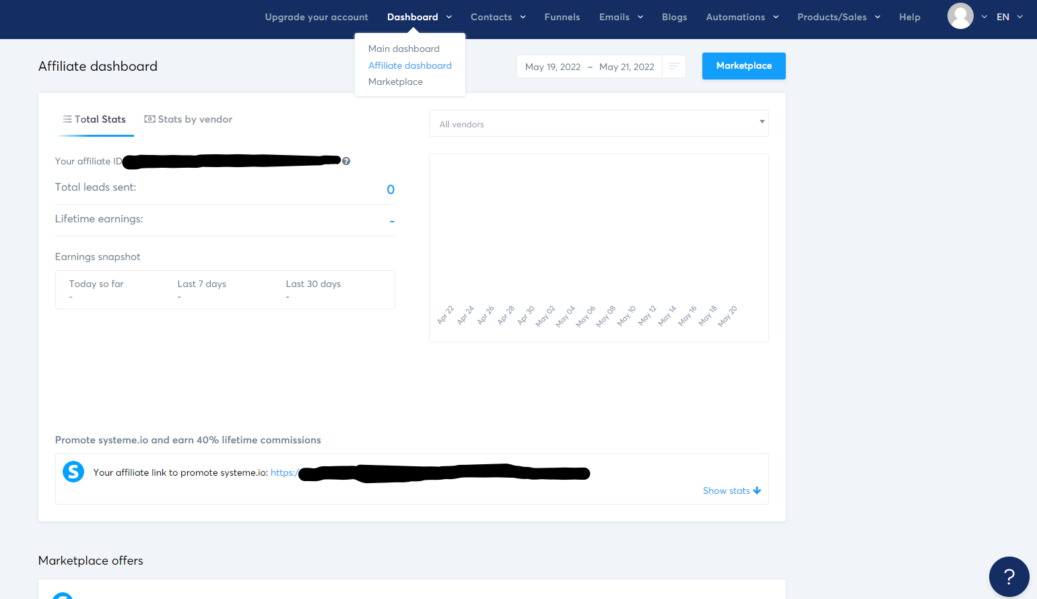The width and height of the screenshot is (1037, 599).
Task: Select the list icon on the Total Stats tab
Action: pyautogui.click(x=67, y=119)
